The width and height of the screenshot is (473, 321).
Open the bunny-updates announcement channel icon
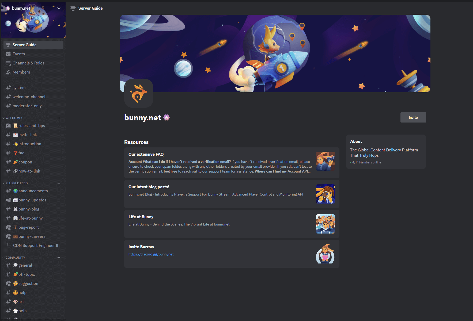(x=8, y=200)
